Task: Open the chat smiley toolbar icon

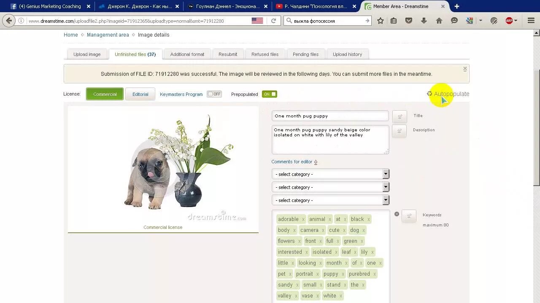Action: coord(454,21)
